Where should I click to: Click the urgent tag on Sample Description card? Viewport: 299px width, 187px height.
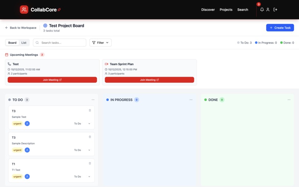tap(17, 150)
